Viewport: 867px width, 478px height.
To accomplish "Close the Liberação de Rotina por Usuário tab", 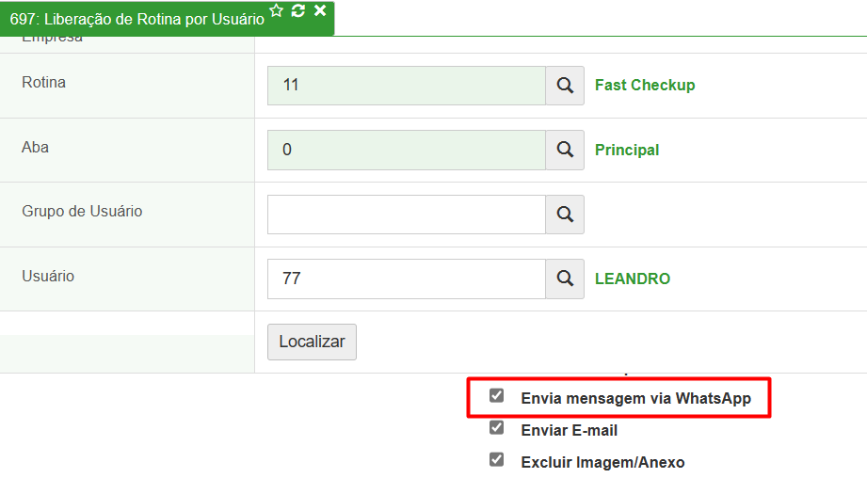I will (320, 10).
